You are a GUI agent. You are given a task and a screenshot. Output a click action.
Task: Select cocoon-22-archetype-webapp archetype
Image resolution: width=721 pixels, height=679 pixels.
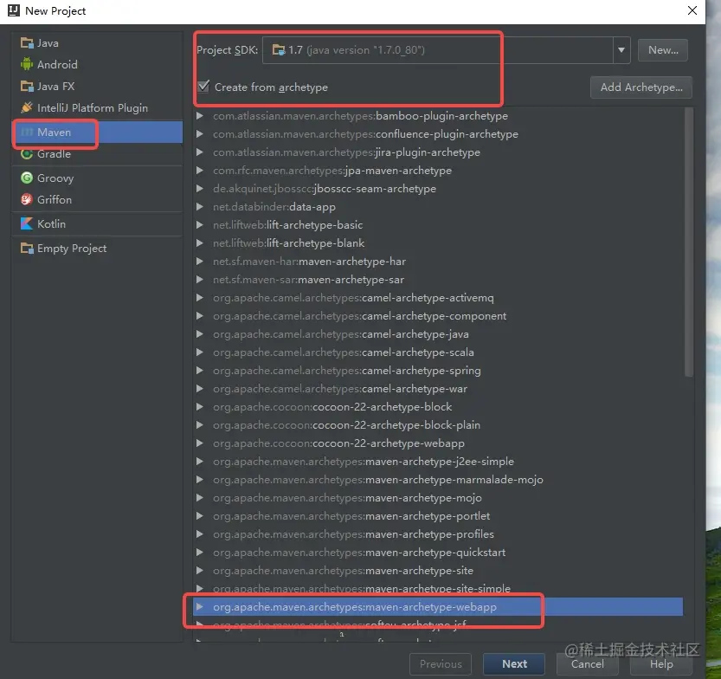coord(438,443)
